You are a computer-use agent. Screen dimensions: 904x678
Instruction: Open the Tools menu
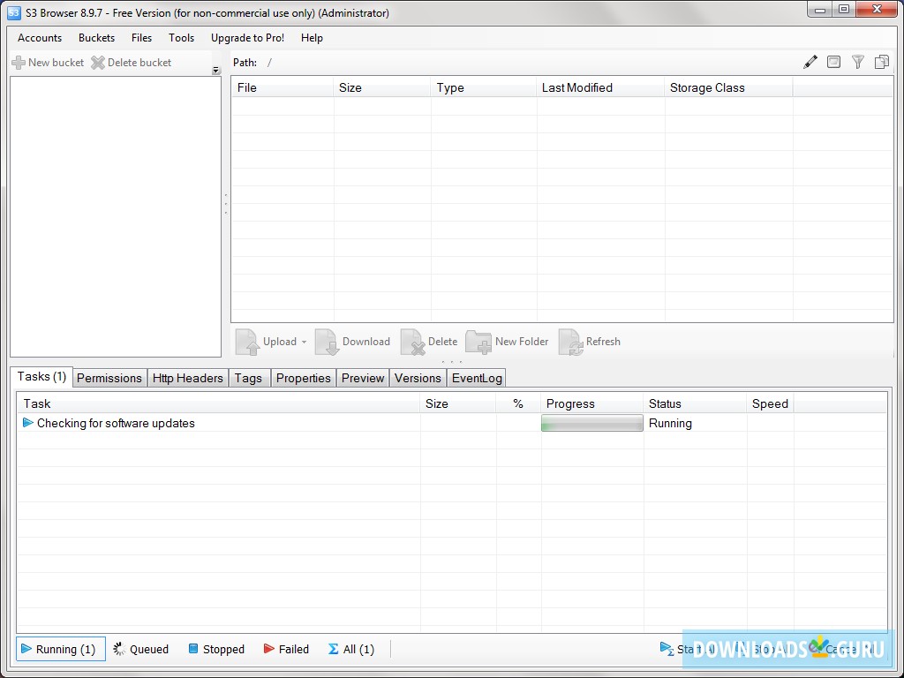(x=181, y=37)
